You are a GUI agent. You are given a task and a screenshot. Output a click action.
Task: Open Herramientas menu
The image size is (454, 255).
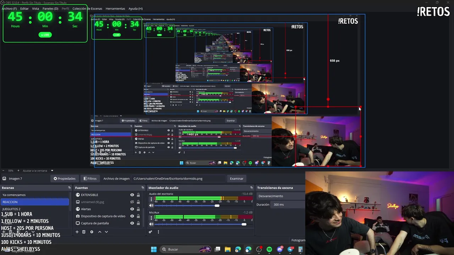click(x=115, y=8)
